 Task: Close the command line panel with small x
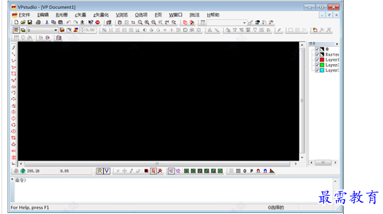point(12,179)
